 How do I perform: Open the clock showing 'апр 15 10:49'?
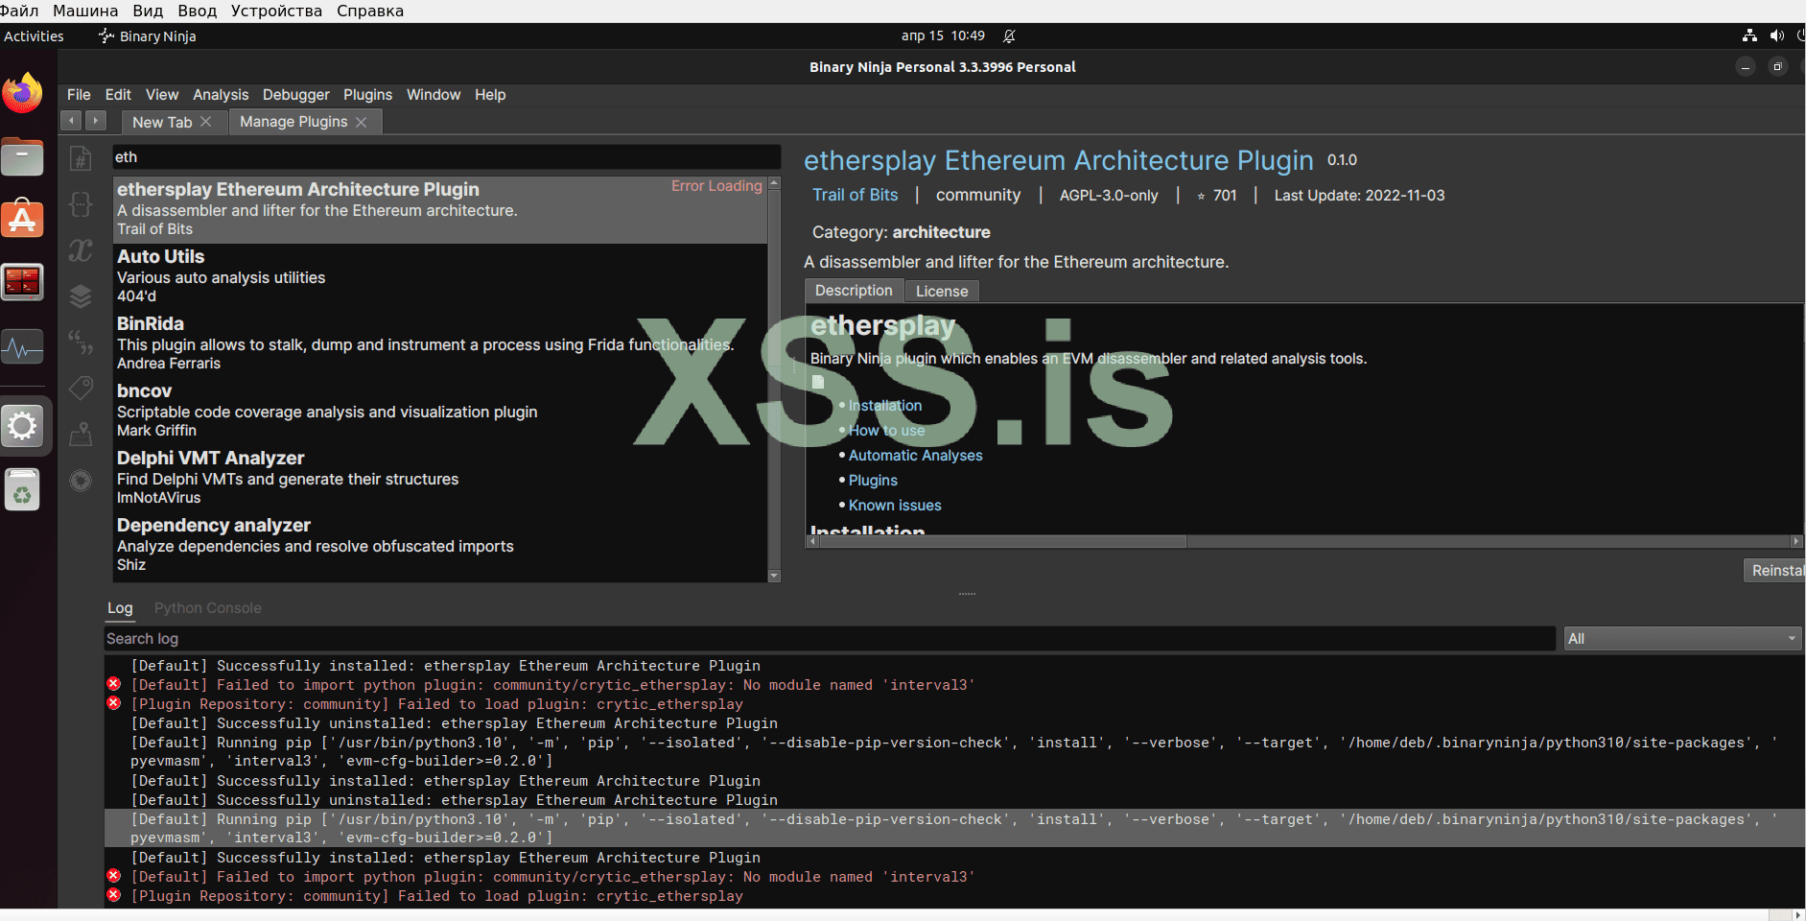(x=943, y=36)
